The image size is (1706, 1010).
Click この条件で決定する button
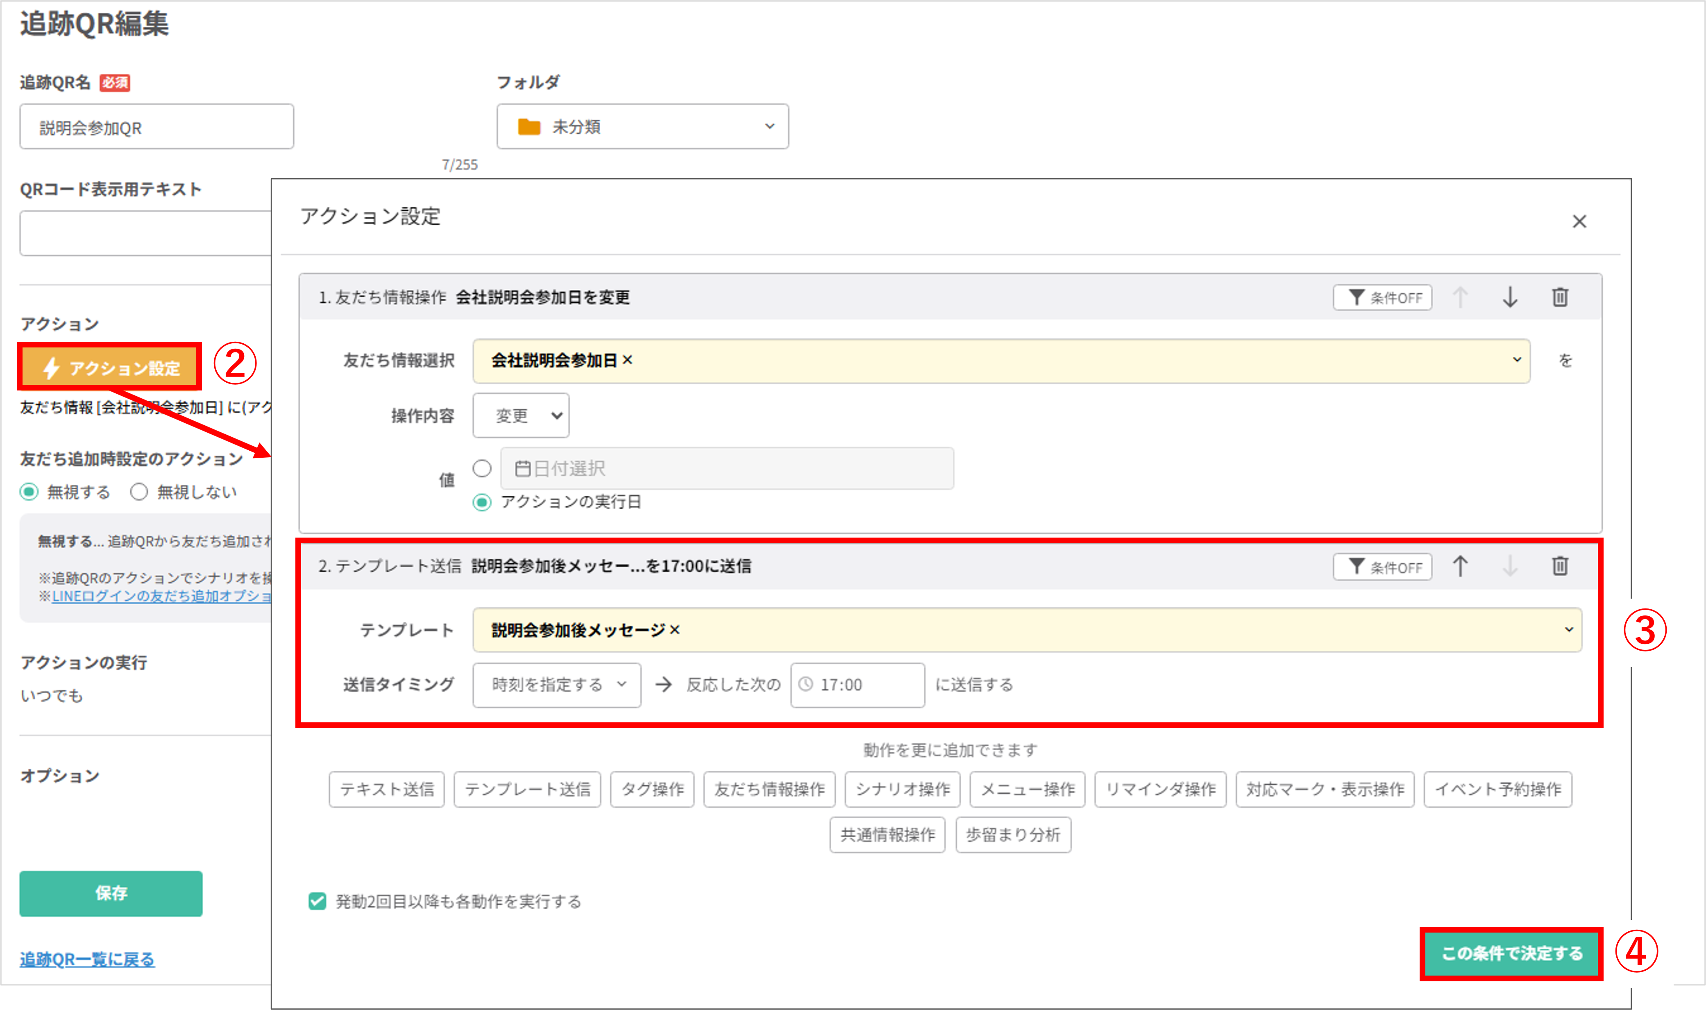(1511, 953)
